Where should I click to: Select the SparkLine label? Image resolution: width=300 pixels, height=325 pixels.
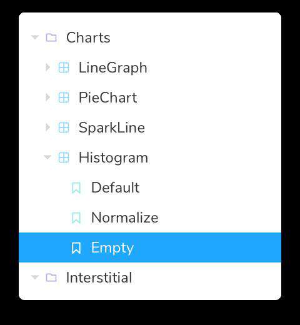coord(112,127)
